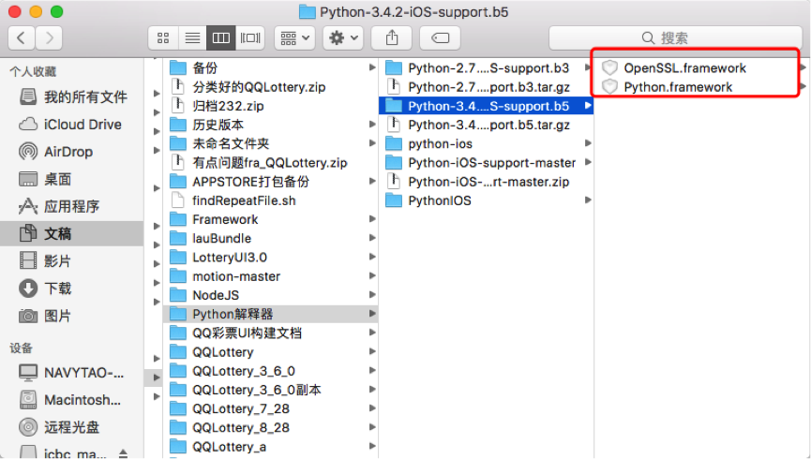The height and width of the screenshot is (459, 811).
Task: Open the arrange items dropdown
Action: [x=294, y=37]
